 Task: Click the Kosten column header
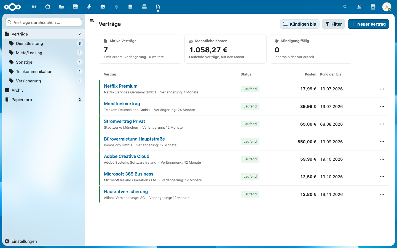(310, 74)
